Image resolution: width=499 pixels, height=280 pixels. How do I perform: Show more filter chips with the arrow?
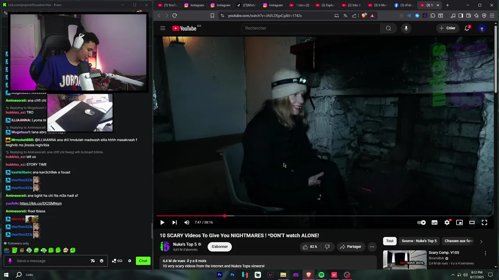[x=481, y=241]
